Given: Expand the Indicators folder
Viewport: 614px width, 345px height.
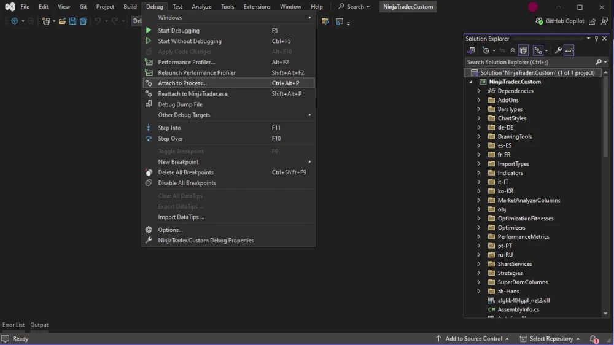Looking at the screenshot, I should point(478,172).
